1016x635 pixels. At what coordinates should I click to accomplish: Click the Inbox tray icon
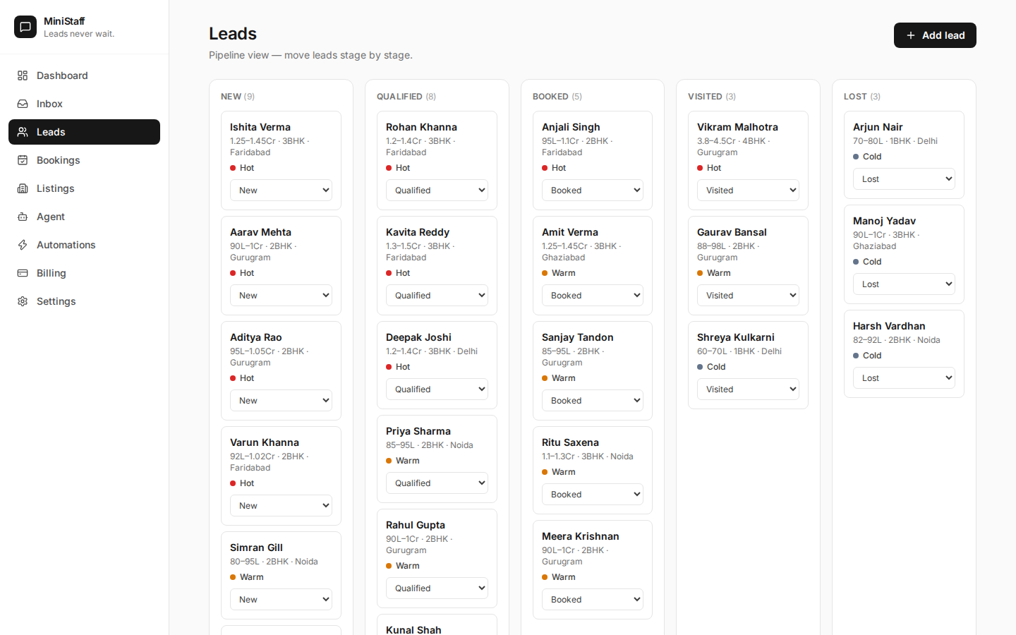[x=23, y=104]
